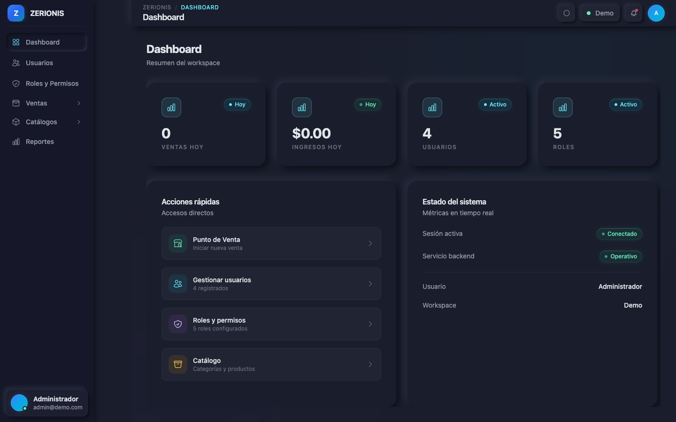Click the chevron on Roles y permisos row
This screenshot has height=422, width=676.
pyautogui.click(x=370, y=324)
